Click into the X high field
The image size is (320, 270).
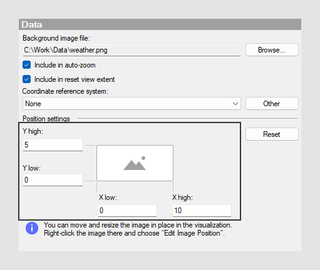[x=202, y=211]
